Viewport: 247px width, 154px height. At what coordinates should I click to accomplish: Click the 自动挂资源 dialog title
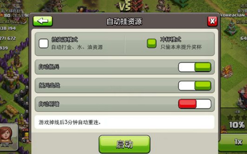pyautogui.click(x=124, y=22)
